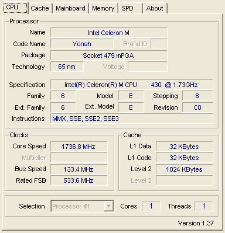Click the Core Speed value 1736.8 MHz
Viewport: 225px width, 233px height.
[x=79, y=147]
